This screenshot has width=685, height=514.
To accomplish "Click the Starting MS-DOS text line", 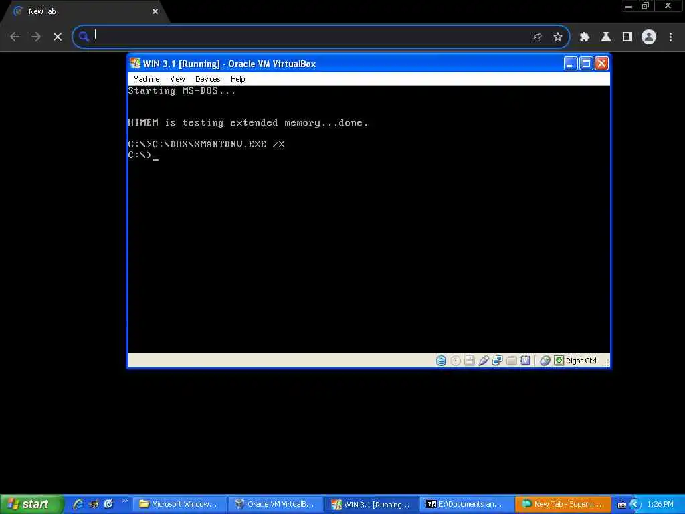I will (181, 91).
